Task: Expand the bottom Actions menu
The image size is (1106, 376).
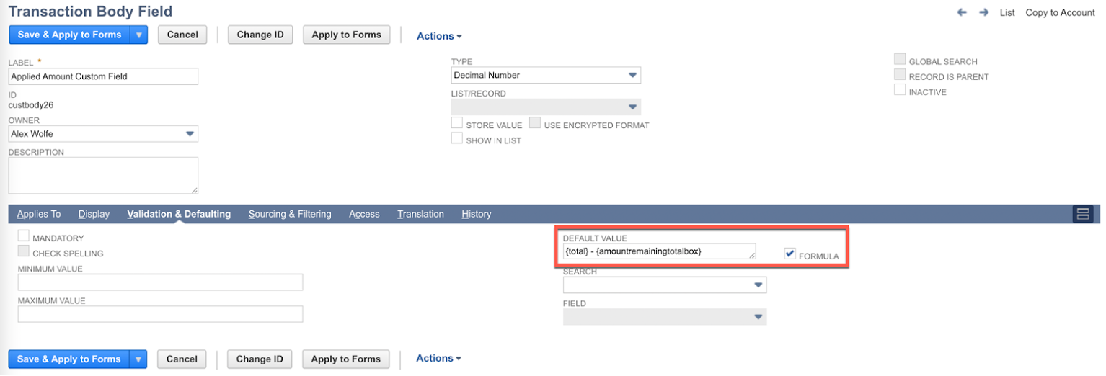Action: point(439,358)
